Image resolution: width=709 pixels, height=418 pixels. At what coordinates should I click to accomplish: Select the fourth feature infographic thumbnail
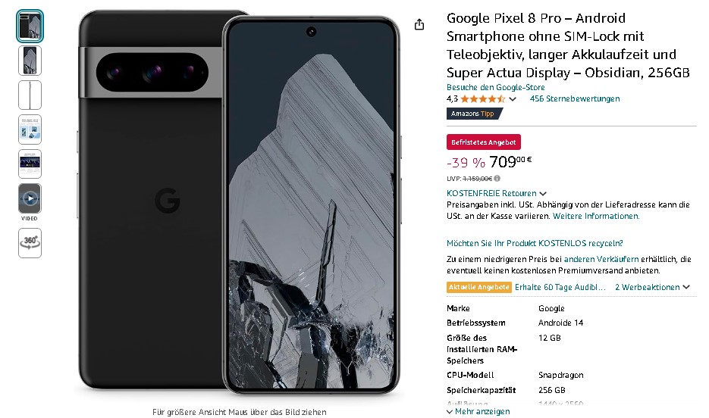tap(30, 129)
